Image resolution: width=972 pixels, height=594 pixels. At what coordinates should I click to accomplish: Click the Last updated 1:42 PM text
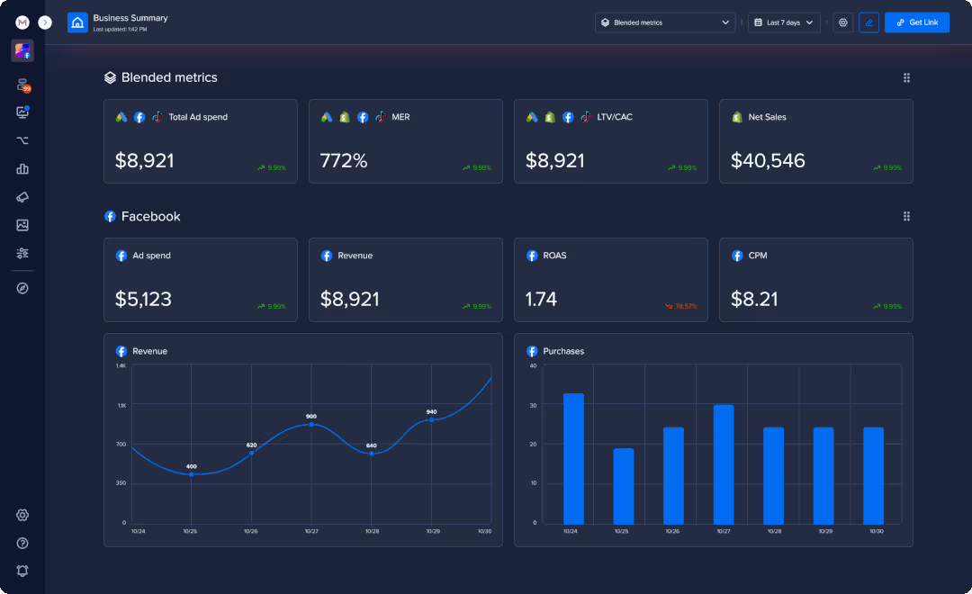pos(120,29)
